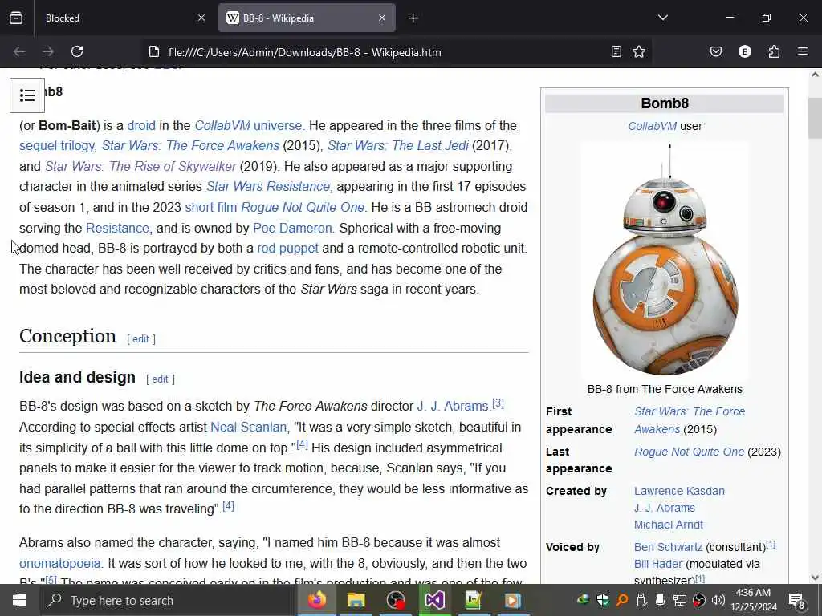Open the Neal Scanlan link
The width and height of the screenshot is (822, 616).
249,427
